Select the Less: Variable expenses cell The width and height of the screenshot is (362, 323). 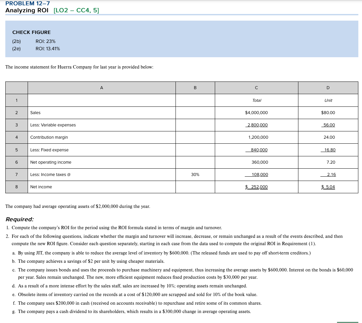coord(53,125)
